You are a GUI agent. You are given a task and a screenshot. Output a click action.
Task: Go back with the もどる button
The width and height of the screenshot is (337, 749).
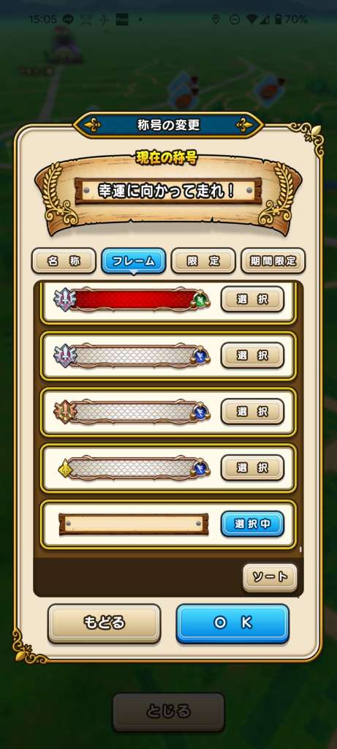104,623
